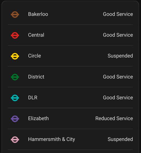Open the Hammersmith & City label

tap(51, 139)
